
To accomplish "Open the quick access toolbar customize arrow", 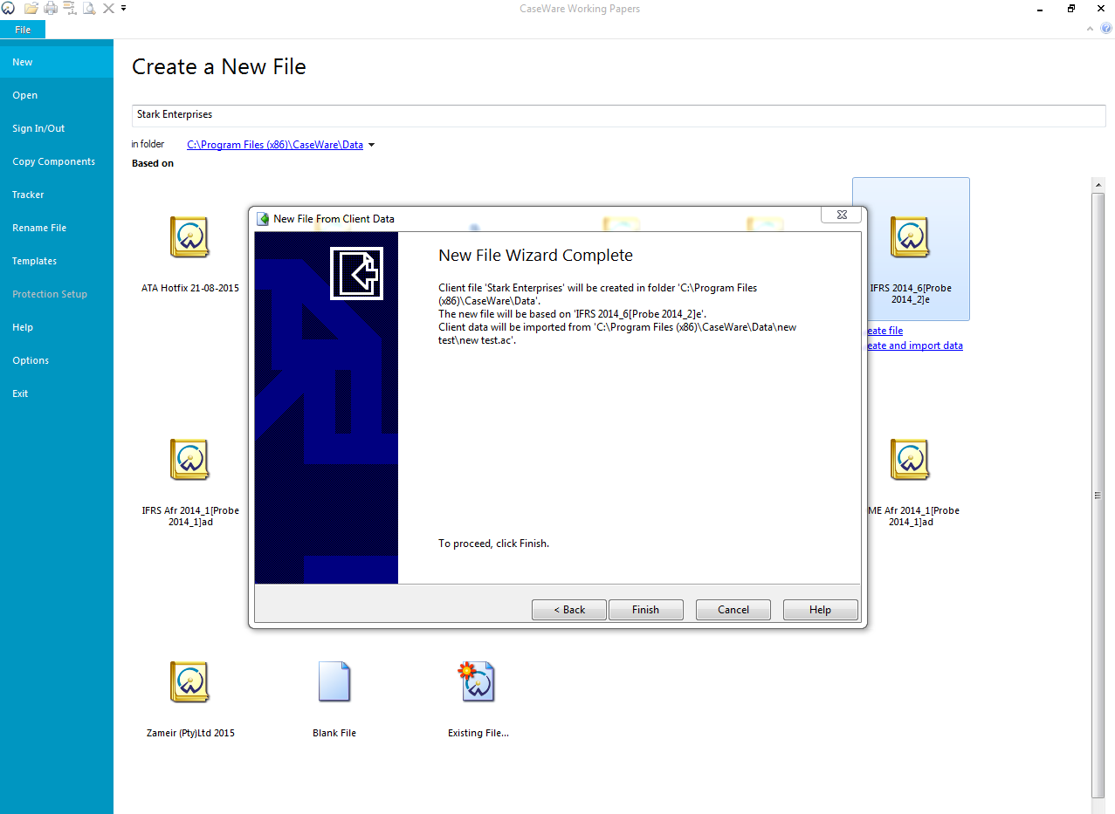I will click(x=123, y=9).
